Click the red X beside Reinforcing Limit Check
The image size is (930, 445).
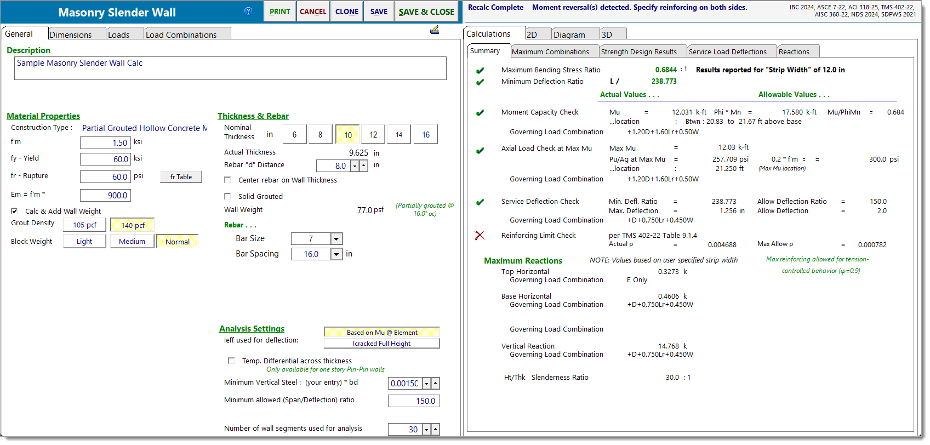(480, 236)
